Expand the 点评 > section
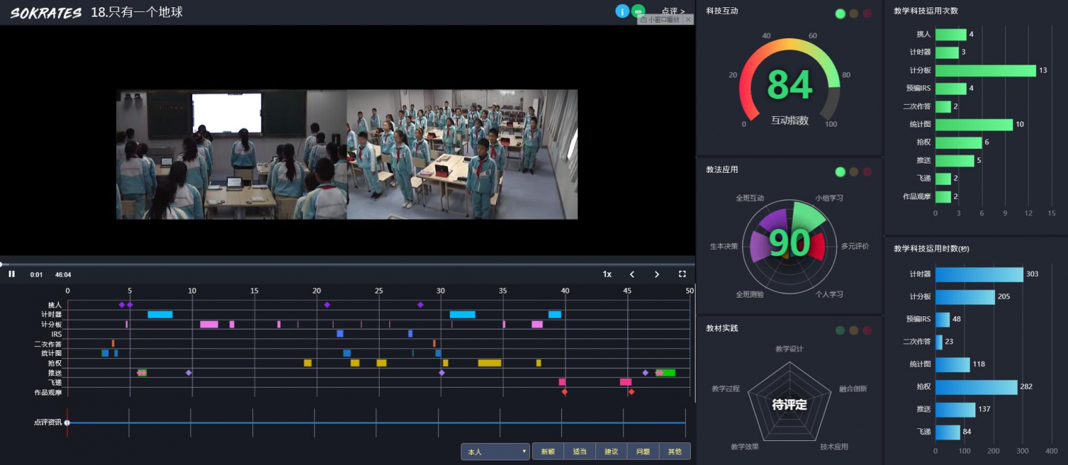This screenshot has height=465, width=1068. tap(673, 11)
